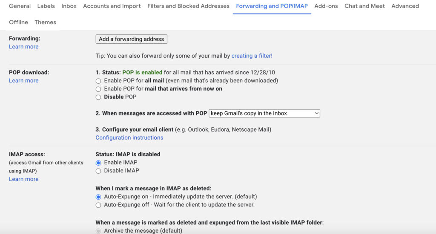Choose Auto-Expunge on option
Image resolution: width=436 pixels, height=234 pixels.
(x=98, y=197)
